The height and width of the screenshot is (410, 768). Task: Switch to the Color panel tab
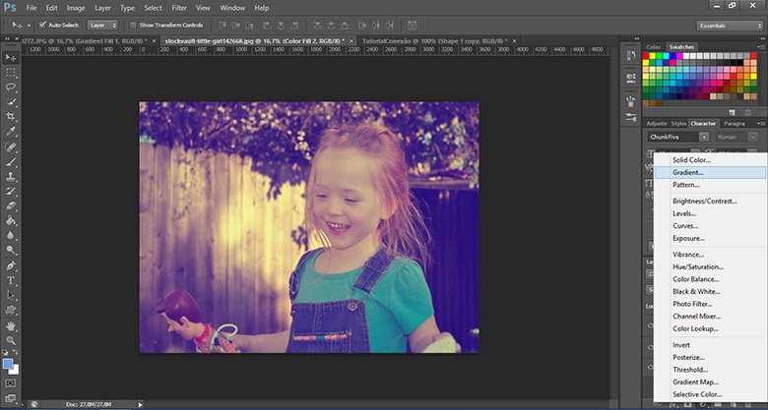pyautogui.click(x=653, y=46)
